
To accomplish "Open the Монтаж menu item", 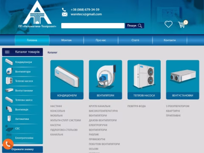I will [66, 40].
